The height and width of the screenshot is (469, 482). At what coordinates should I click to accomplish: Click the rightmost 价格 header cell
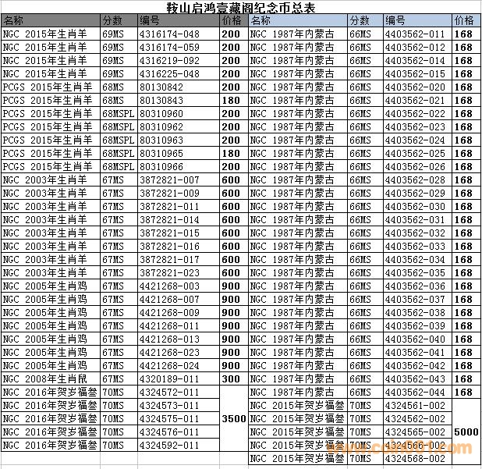[465, 20]
